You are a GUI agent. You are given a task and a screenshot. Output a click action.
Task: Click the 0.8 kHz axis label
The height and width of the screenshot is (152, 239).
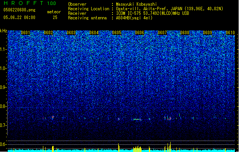click(3, 106)
